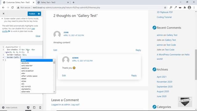
Task: Click John's comment avatar
Action: [x=57, y=34]
